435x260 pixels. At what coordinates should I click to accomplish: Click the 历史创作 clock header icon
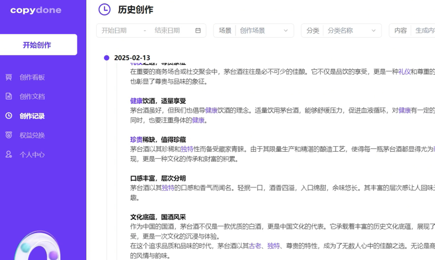coord(105,9)
